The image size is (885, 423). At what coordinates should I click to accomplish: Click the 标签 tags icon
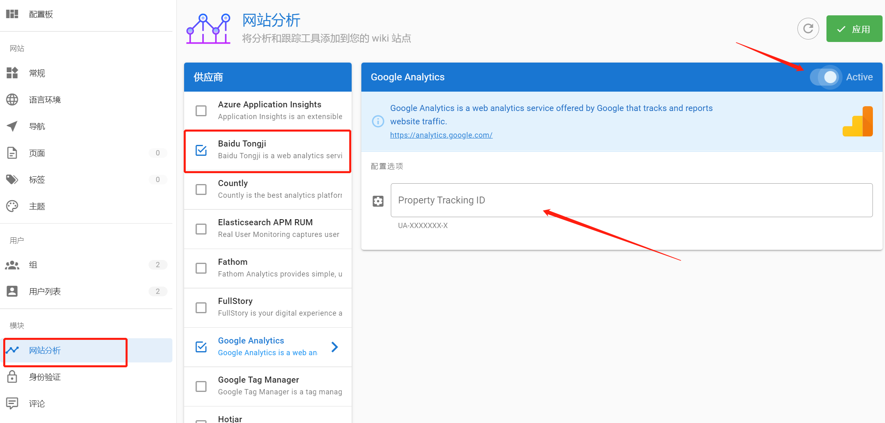tap(12, 180)
